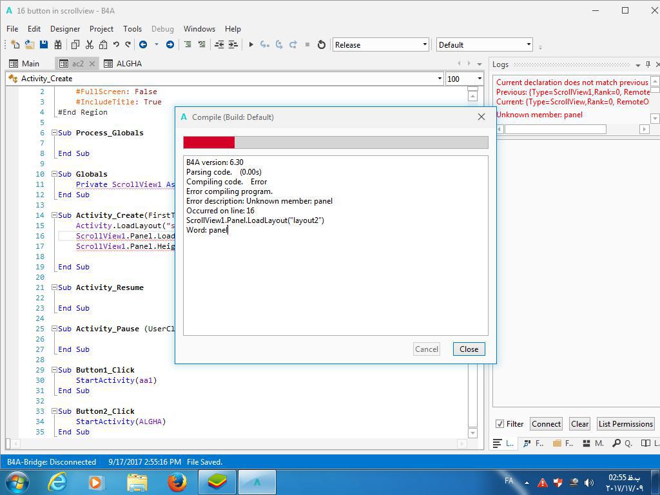Close the Compile dialog with the Close button
This screenshot has width=660, height=495.
[x=469, y=349]
